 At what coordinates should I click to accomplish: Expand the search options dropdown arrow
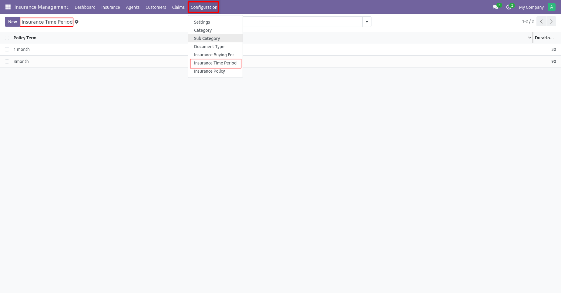[x=367, y=22]
